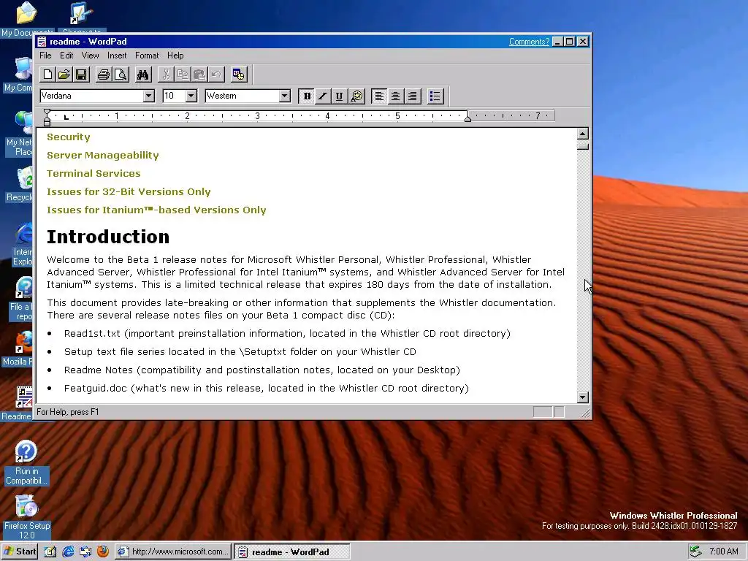This screenshot has width=748, height=561.
Task: Launch Firefox from quick launch
Action: (102, 552)
